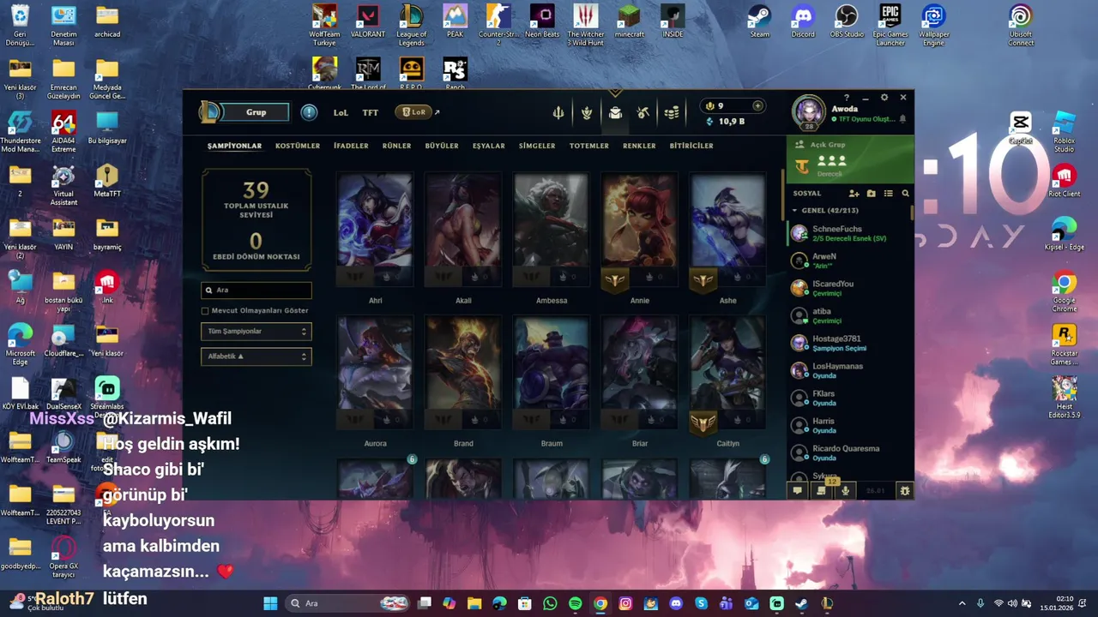Open the İFADELER tab
The height and width of the screenshot is (617, 1098).
click(x=351, y=146)
